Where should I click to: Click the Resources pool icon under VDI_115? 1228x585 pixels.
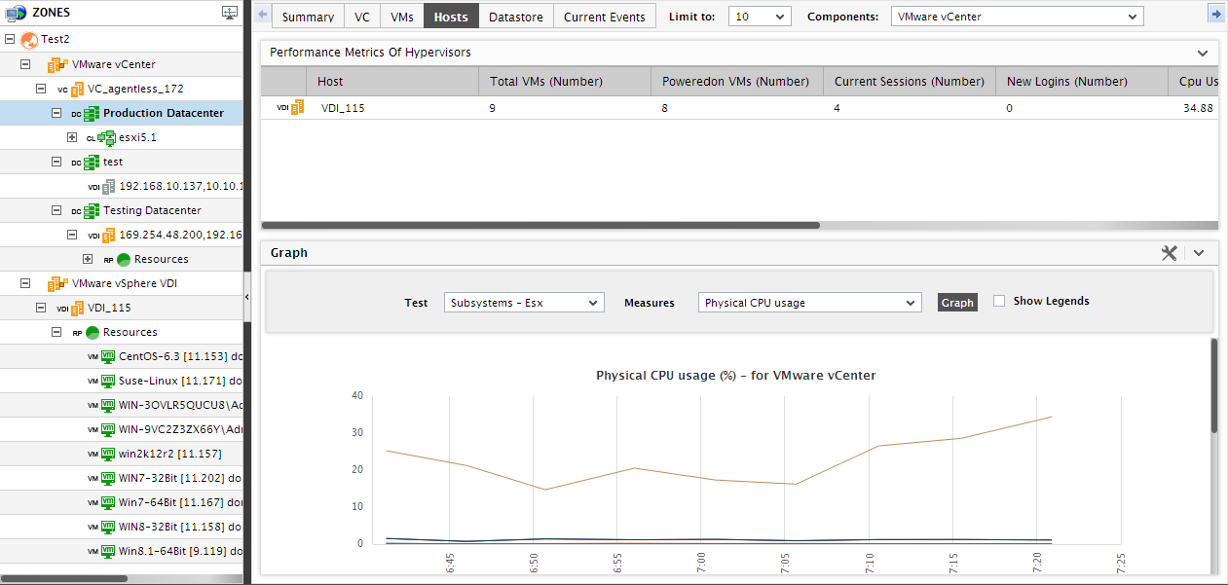(93, 332)
